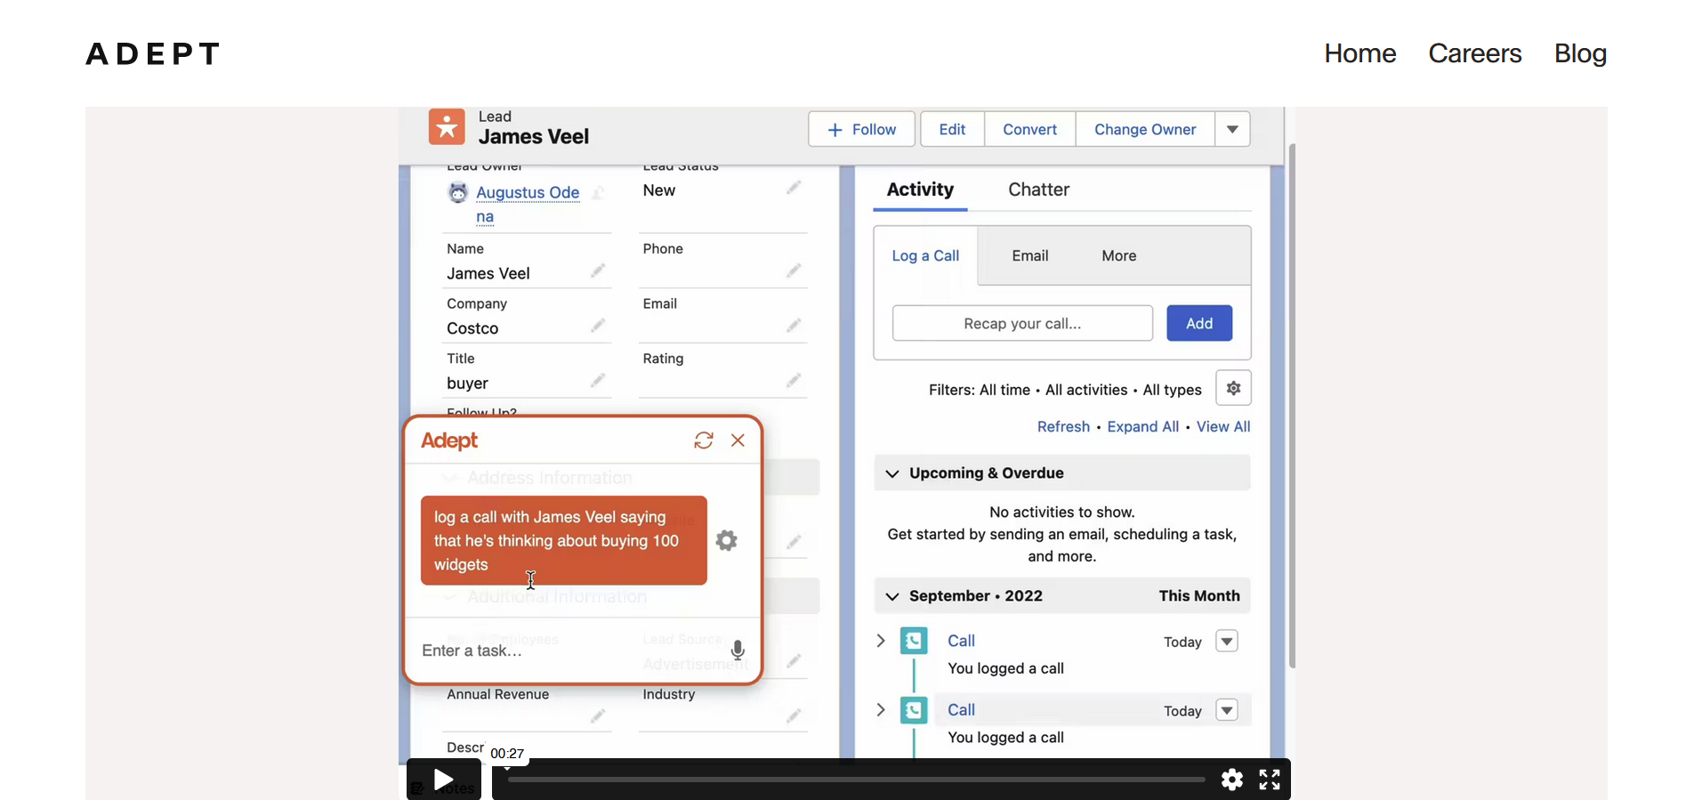
Task: Click the Recap your call input
Action: (x=1022, y=323)
